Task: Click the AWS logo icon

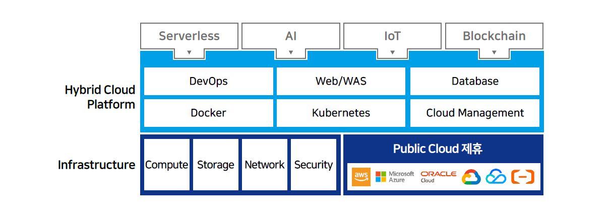Action: [361, 177]
